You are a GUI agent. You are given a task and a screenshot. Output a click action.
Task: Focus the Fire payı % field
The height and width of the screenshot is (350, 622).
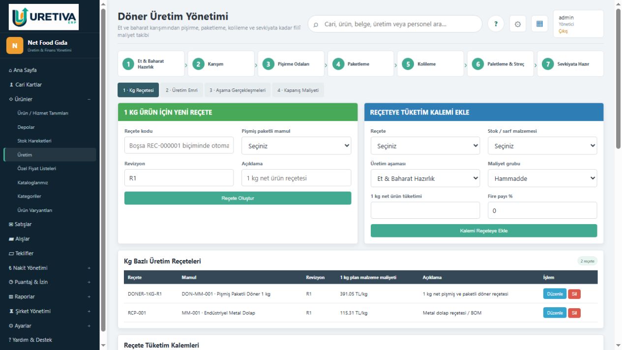click(x=542, y=210)
